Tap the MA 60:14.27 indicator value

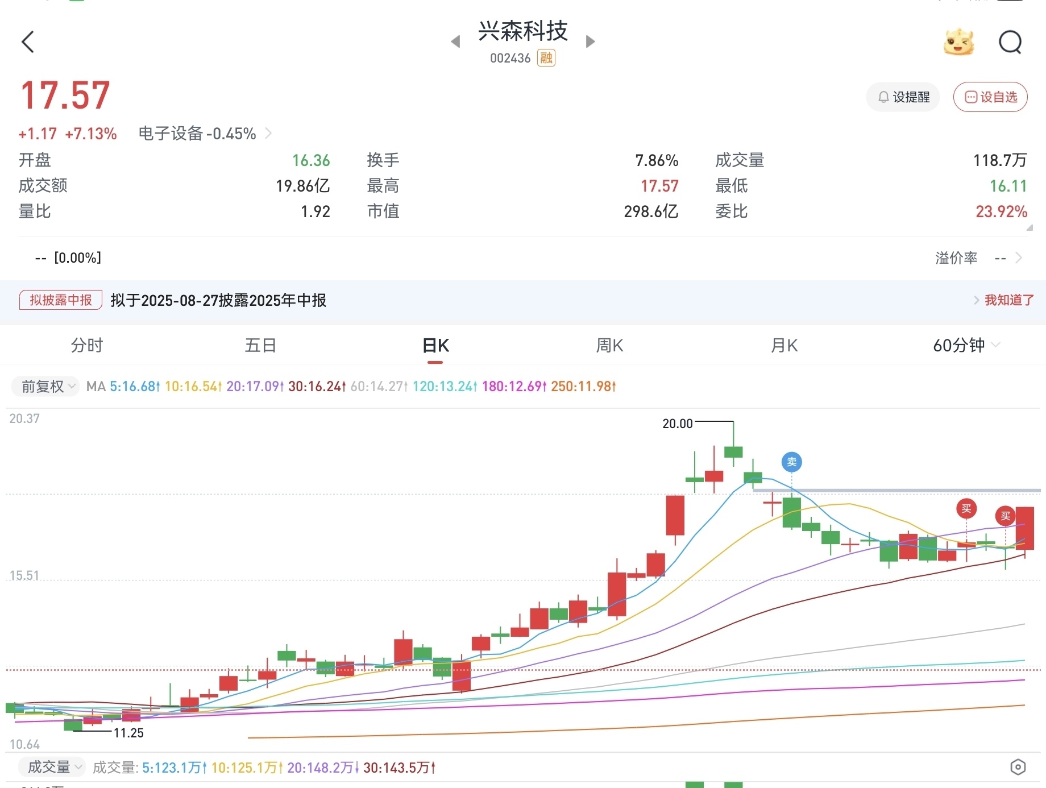379,387
